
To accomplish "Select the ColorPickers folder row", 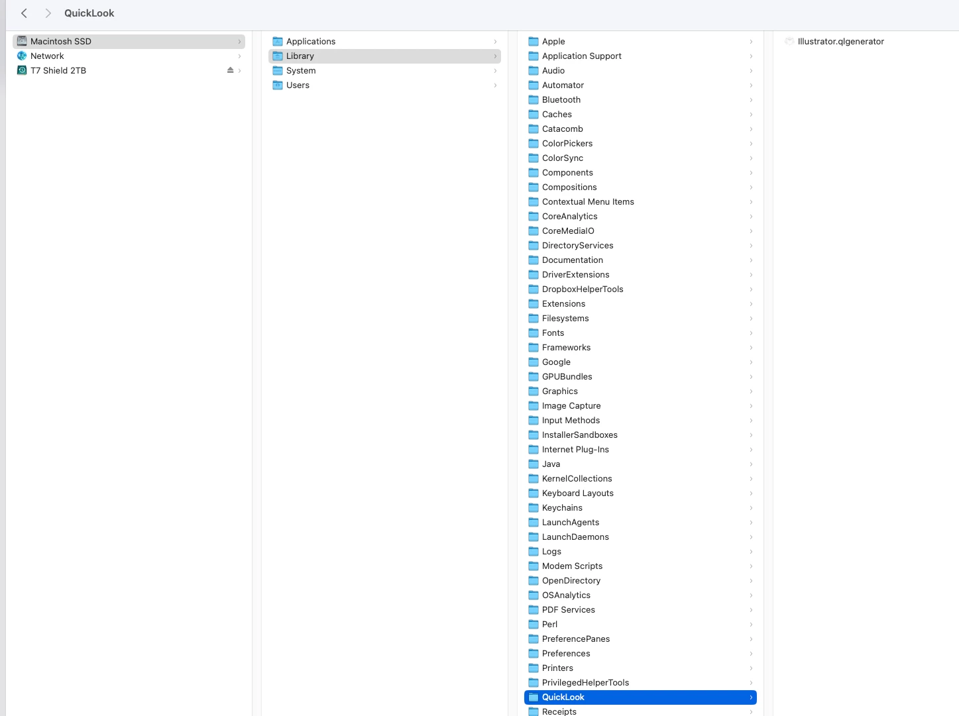I will point(640,143).
